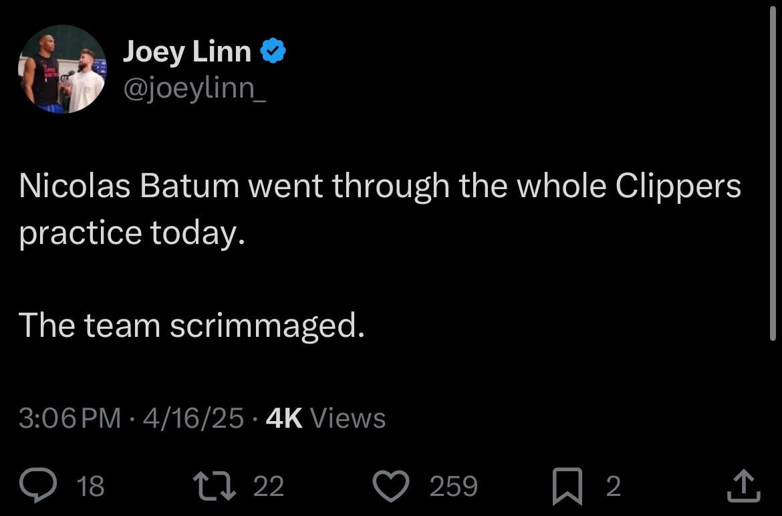Click the repost icon to retweet

[214, 486]
